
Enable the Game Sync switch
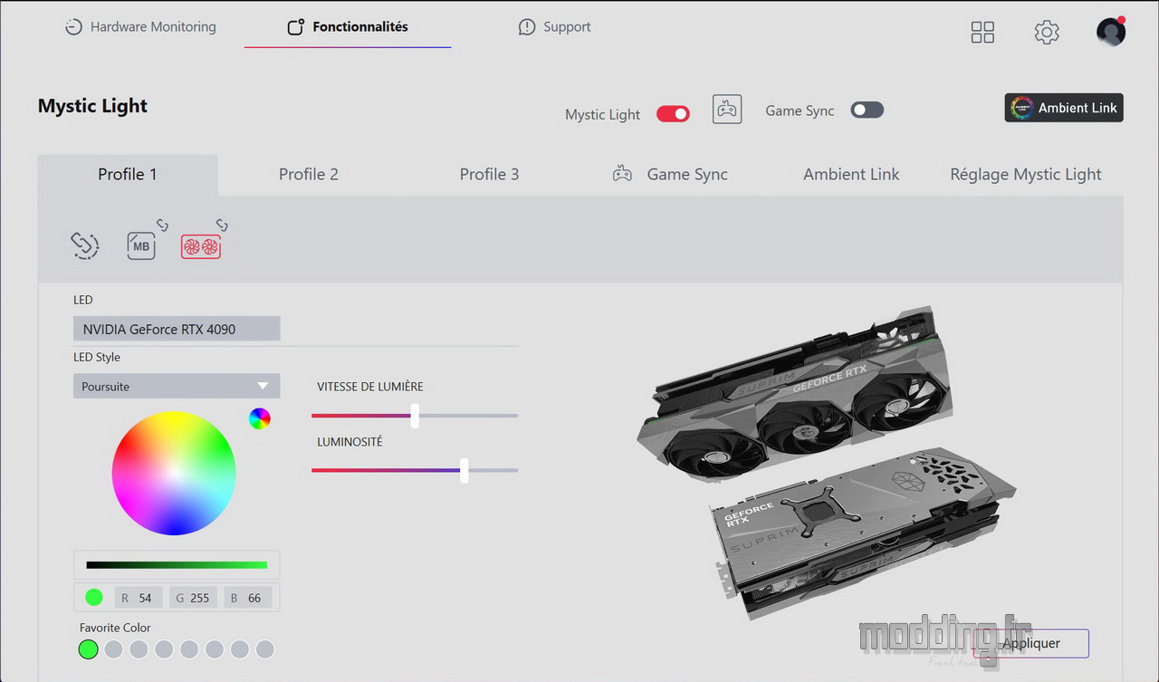point(867,110)
